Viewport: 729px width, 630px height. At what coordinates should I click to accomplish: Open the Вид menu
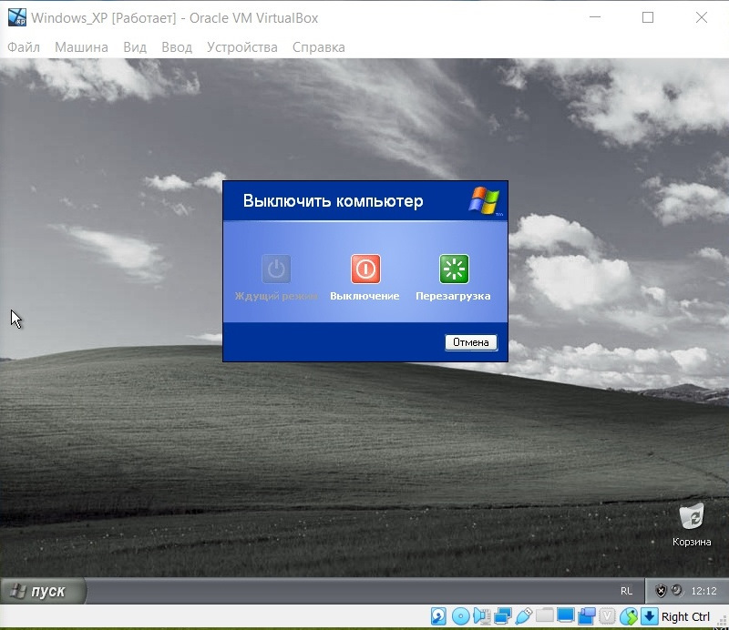pyautogui.click(x=135, y=47)
